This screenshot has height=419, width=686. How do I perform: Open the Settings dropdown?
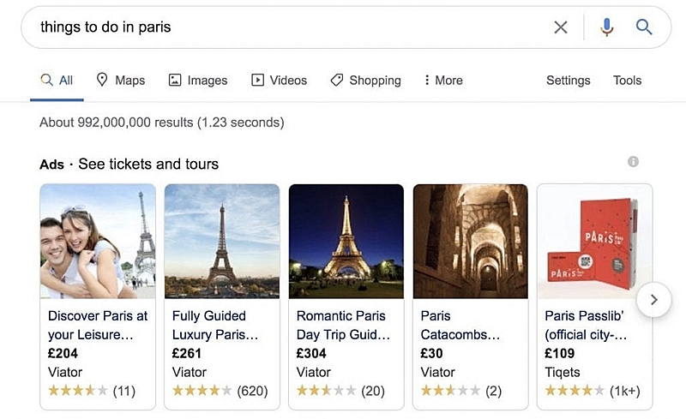point(568,81)
